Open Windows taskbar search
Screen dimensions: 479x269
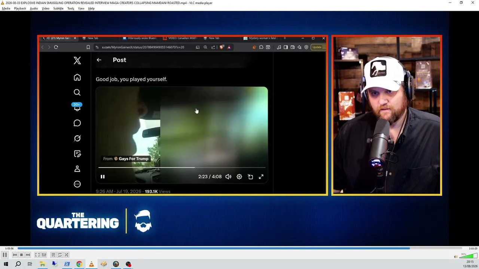(18, 264)
